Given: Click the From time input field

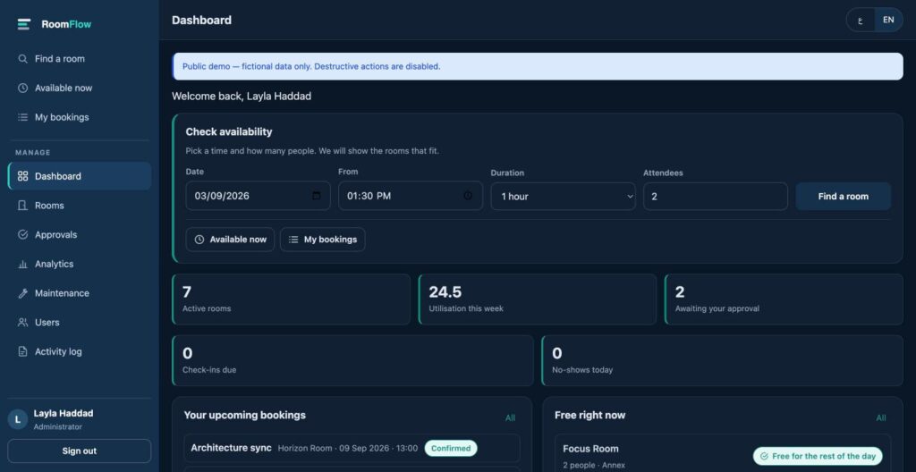Looking at the screenshot, I should click(x=411, y=196).
